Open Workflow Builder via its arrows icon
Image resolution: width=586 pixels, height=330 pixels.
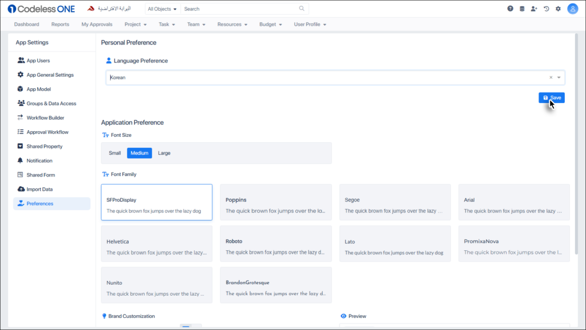point(20,117)
